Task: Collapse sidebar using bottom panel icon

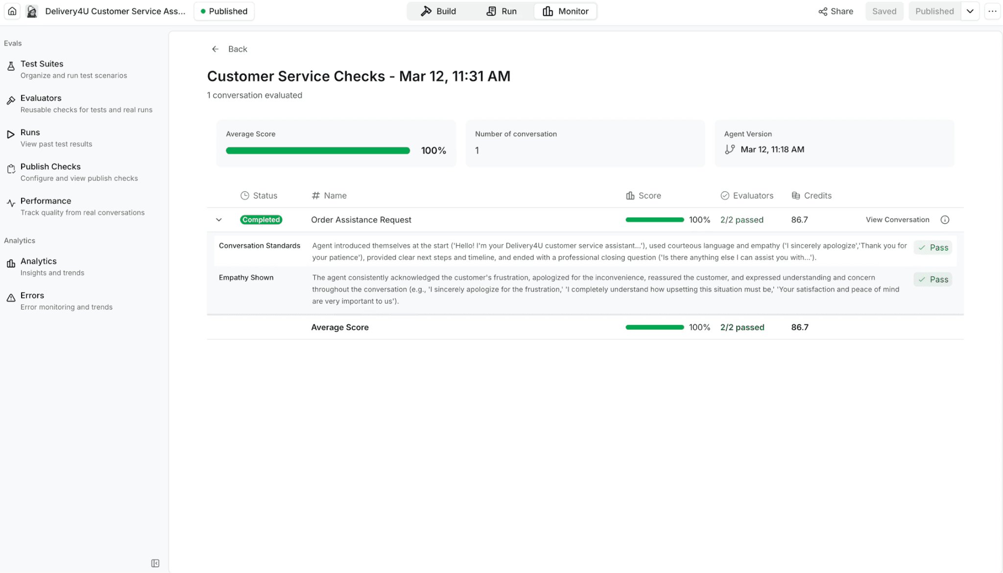Action: pyautogui.click(x=155, y=563)
